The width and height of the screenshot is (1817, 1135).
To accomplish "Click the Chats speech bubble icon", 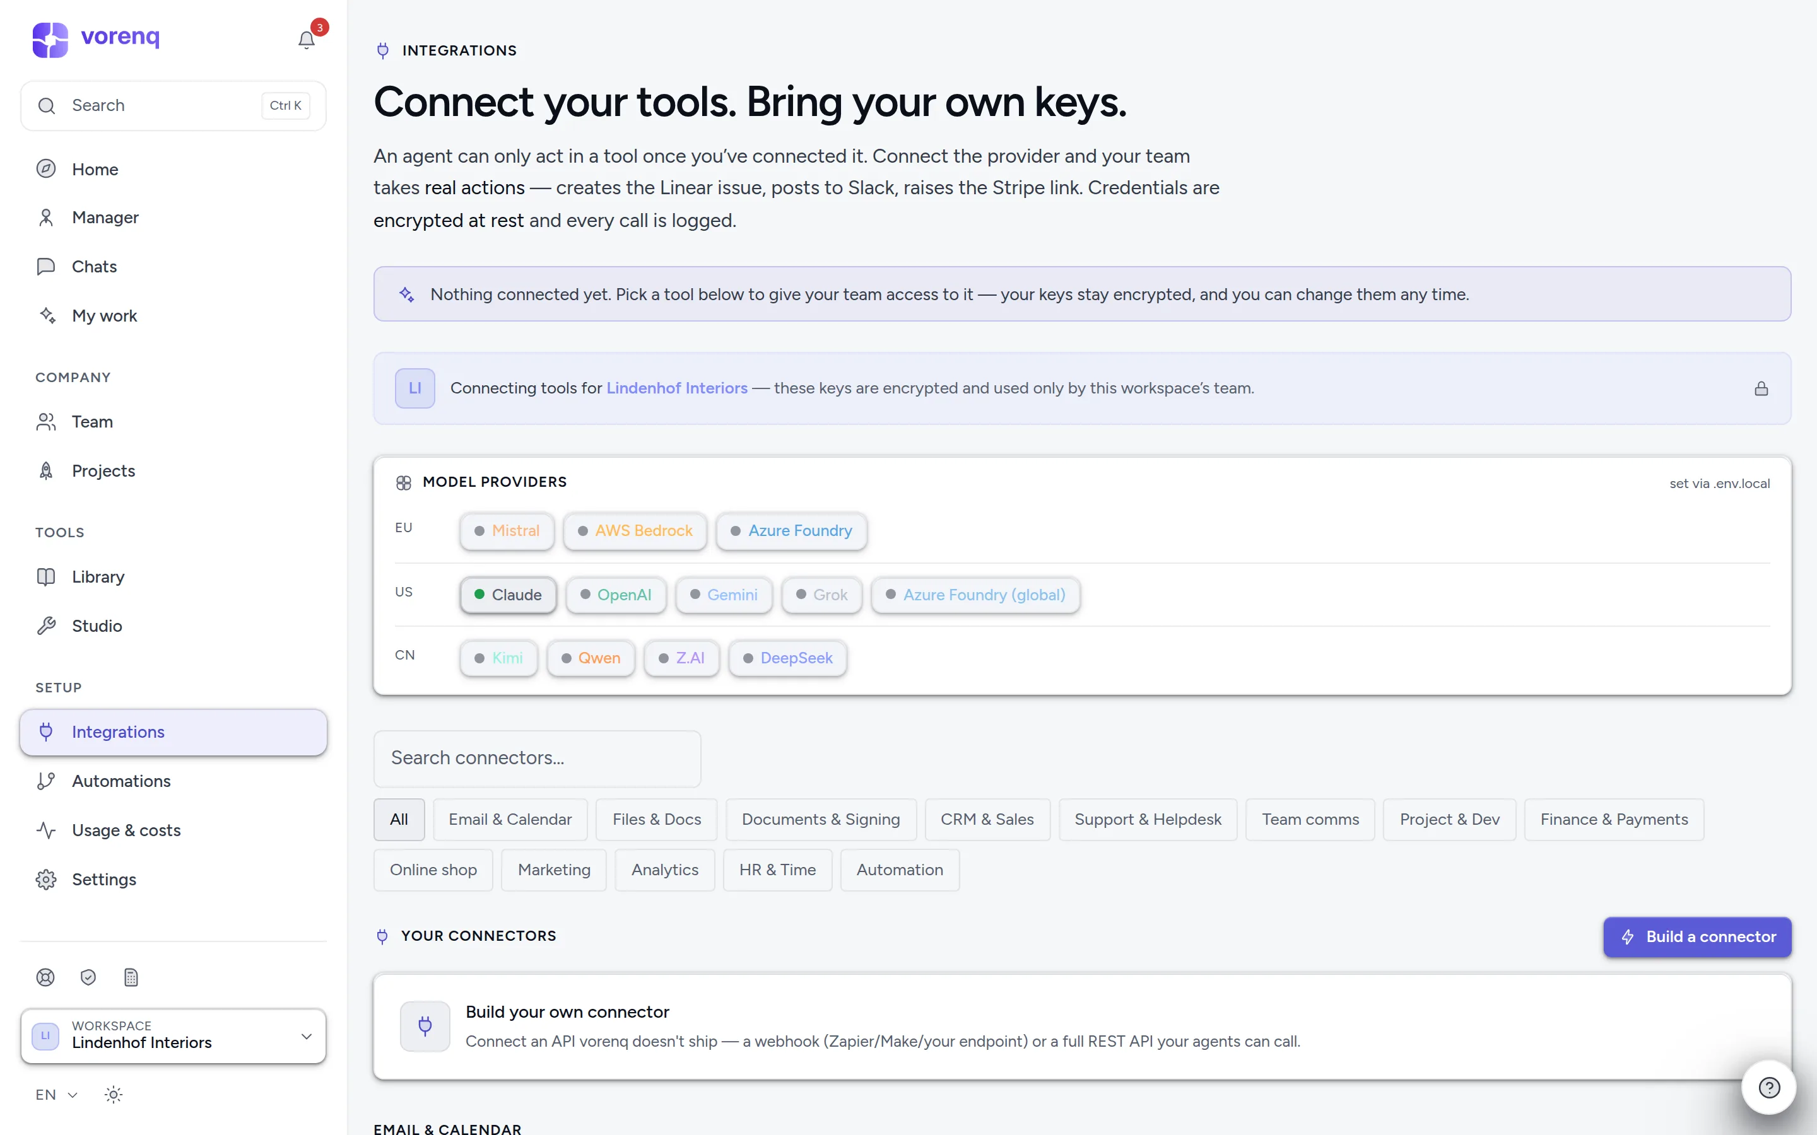I will (46, 267).
